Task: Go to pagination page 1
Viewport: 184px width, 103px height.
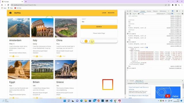Action: [86, 41]
